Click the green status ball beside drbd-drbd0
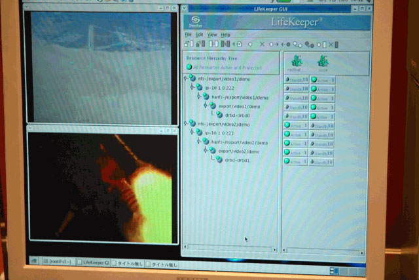Viewport: 419px width, 280px height. tap(219, 115)
